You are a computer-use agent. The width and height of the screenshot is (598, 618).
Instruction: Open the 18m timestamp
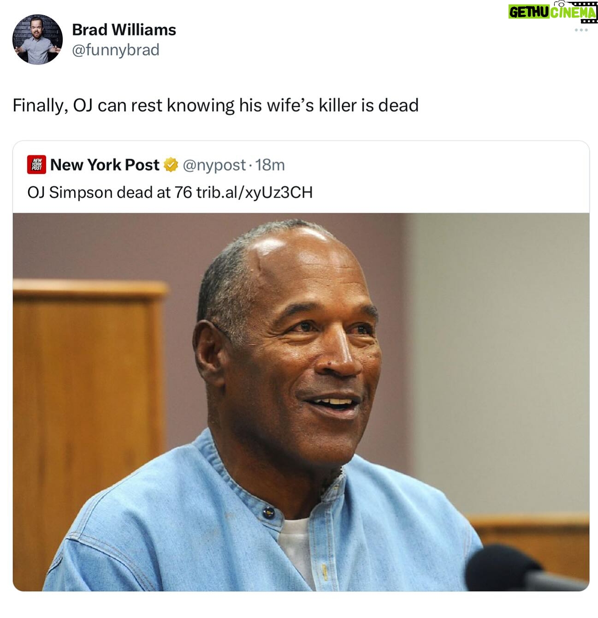[270, 165]
